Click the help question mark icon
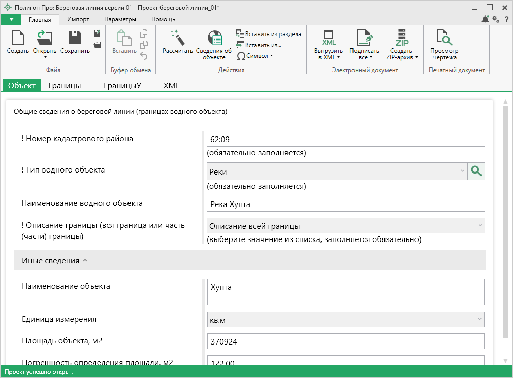Viewport: 513px width, 378px height. (506, 19)
